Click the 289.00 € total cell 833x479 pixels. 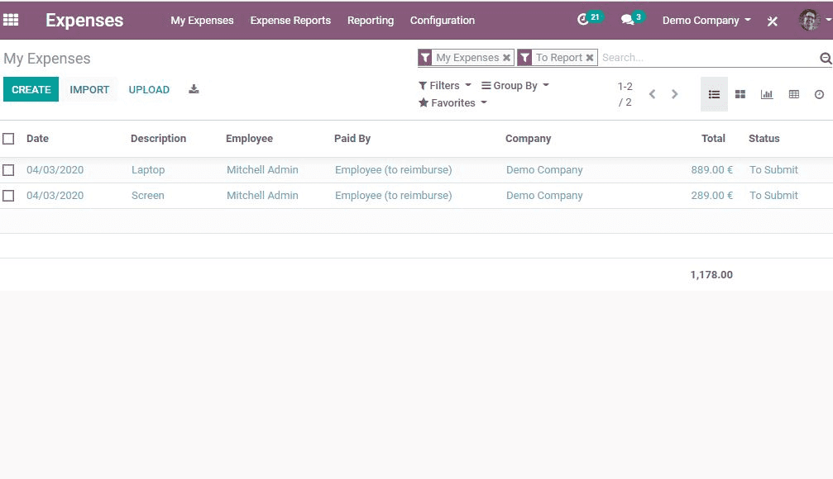[x=712, y=195]
